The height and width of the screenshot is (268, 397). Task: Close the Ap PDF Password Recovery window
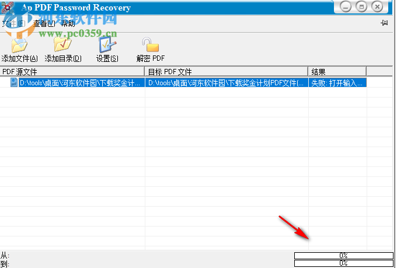[377, 7]
